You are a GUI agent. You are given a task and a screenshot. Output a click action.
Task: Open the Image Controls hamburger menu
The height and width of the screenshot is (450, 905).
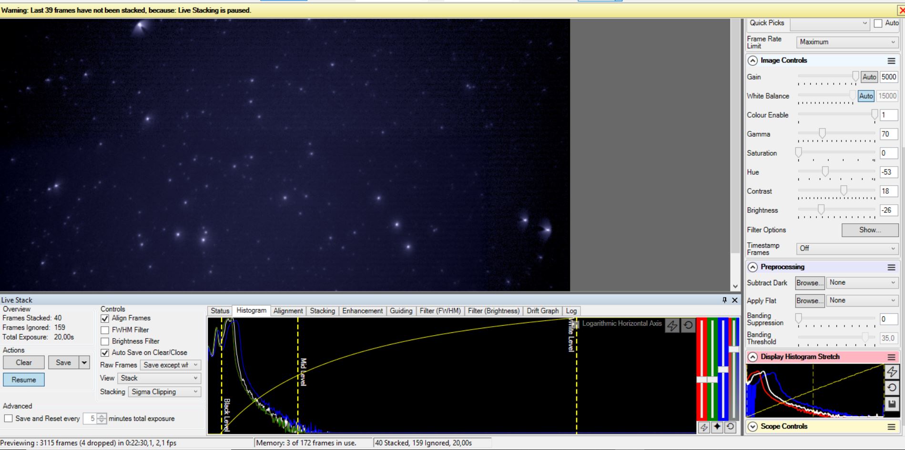tap(891, 60)
